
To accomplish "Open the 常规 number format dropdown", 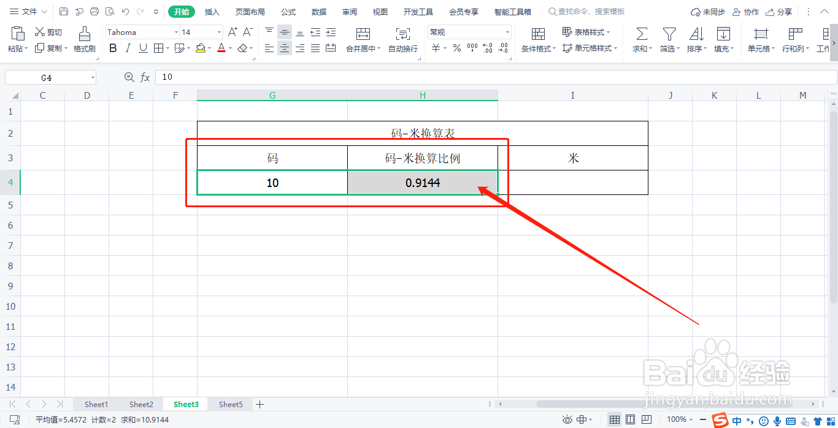I will point(507,31).
